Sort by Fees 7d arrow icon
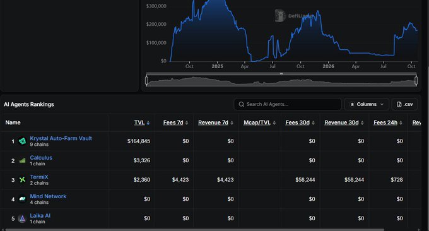 click(187, 123)
